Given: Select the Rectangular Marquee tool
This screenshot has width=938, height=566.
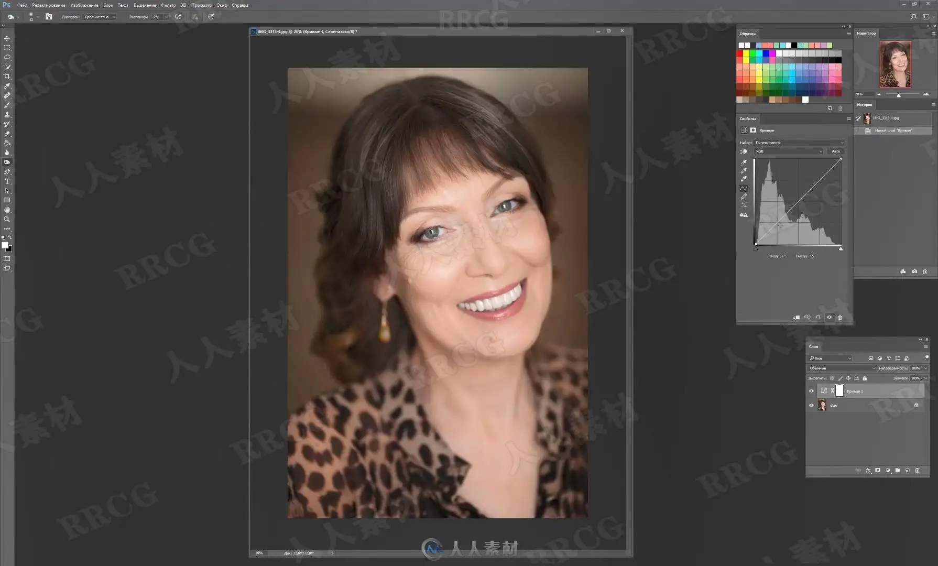Looking at the screenshot, I should (x=7, y=48).
